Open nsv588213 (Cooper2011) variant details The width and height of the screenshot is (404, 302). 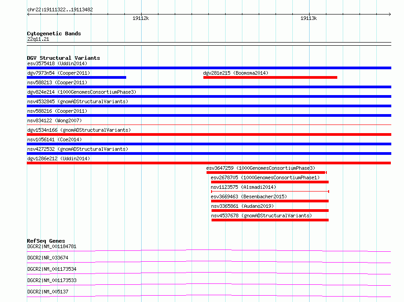tap(57, 82)
